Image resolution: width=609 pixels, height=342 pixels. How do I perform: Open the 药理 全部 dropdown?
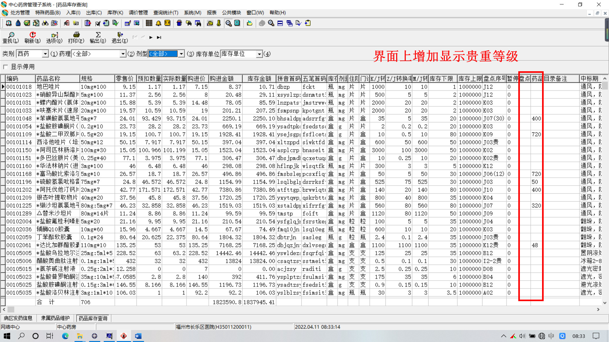123,54
